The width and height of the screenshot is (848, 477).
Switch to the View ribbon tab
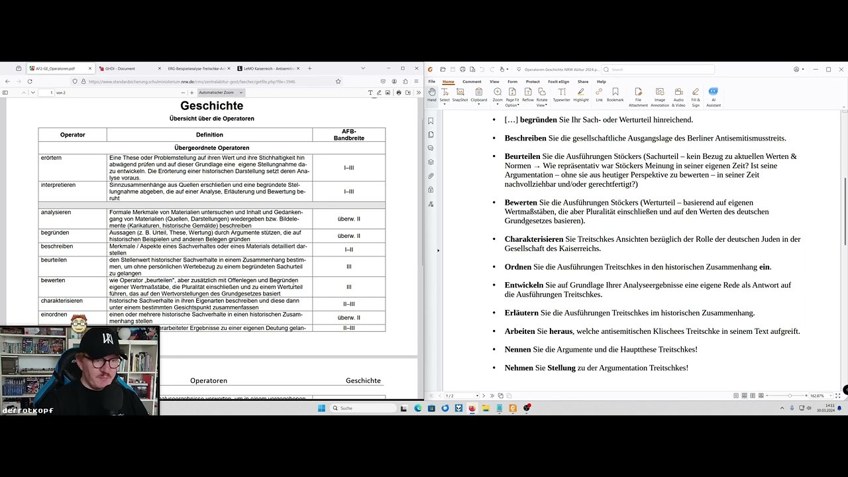(494, 81)
